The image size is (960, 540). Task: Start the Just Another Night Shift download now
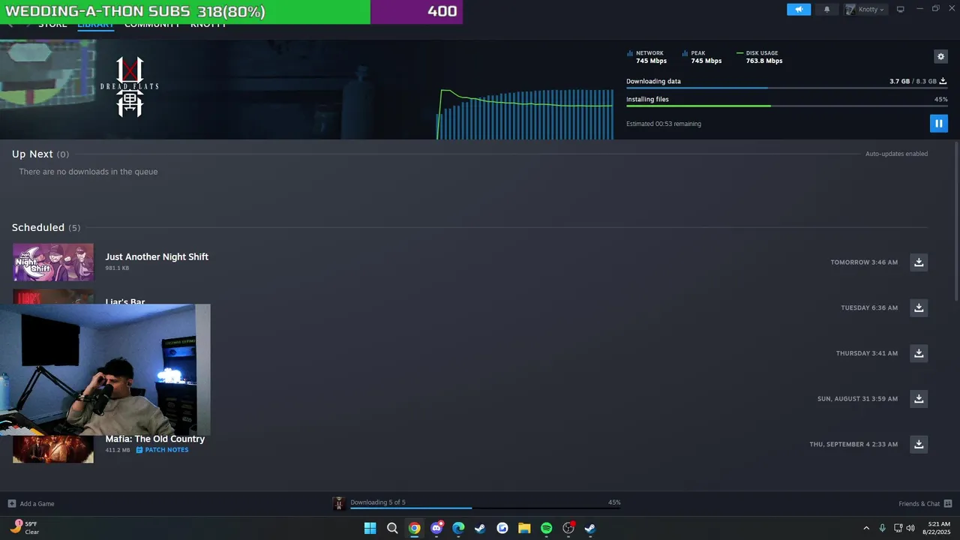(919, 262)
